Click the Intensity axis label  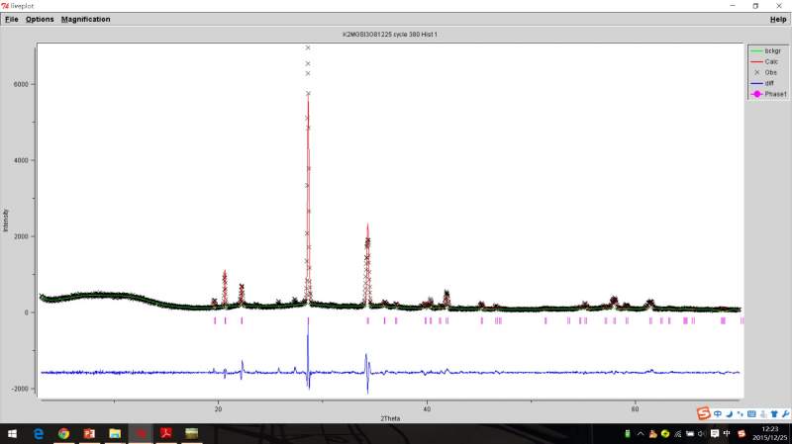coord(6,221)
